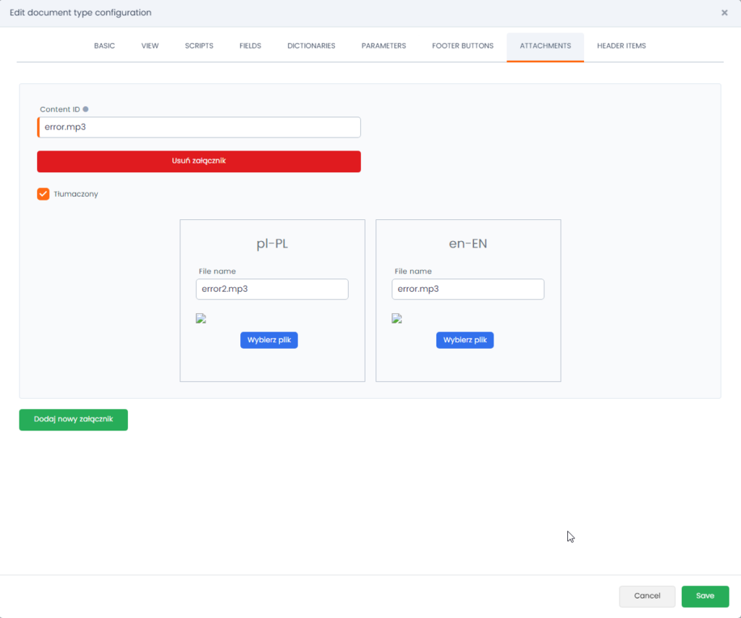Go to the HEADER ITEMS tab
741x618 pixels.
[x=621, y=46]
